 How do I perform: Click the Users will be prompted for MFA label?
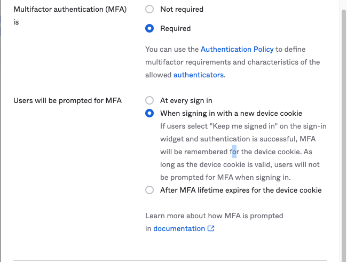(67, 100)
